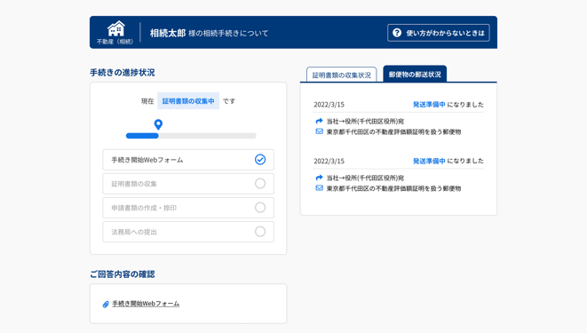Select the 手続き開始Webフォーム step row
This screenshot has width=587, height=333.
tap(188, 160)
